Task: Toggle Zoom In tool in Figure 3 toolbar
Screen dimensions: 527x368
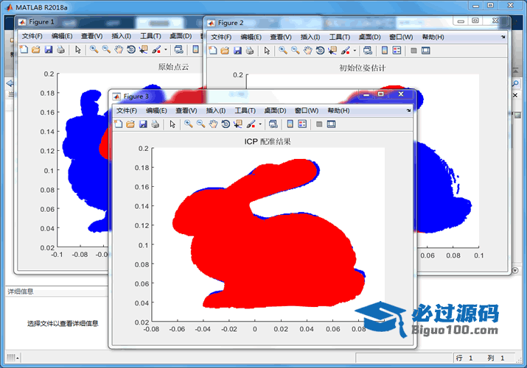Action: [189, 124]
